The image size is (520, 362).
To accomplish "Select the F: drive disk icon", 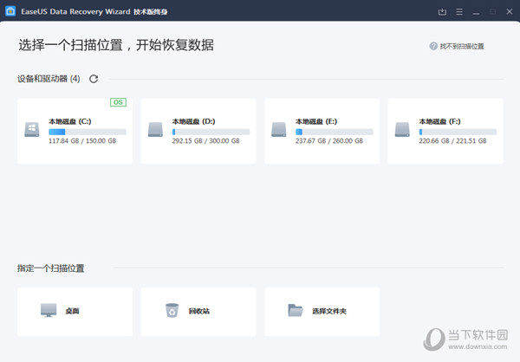I will tap(402, 129).
